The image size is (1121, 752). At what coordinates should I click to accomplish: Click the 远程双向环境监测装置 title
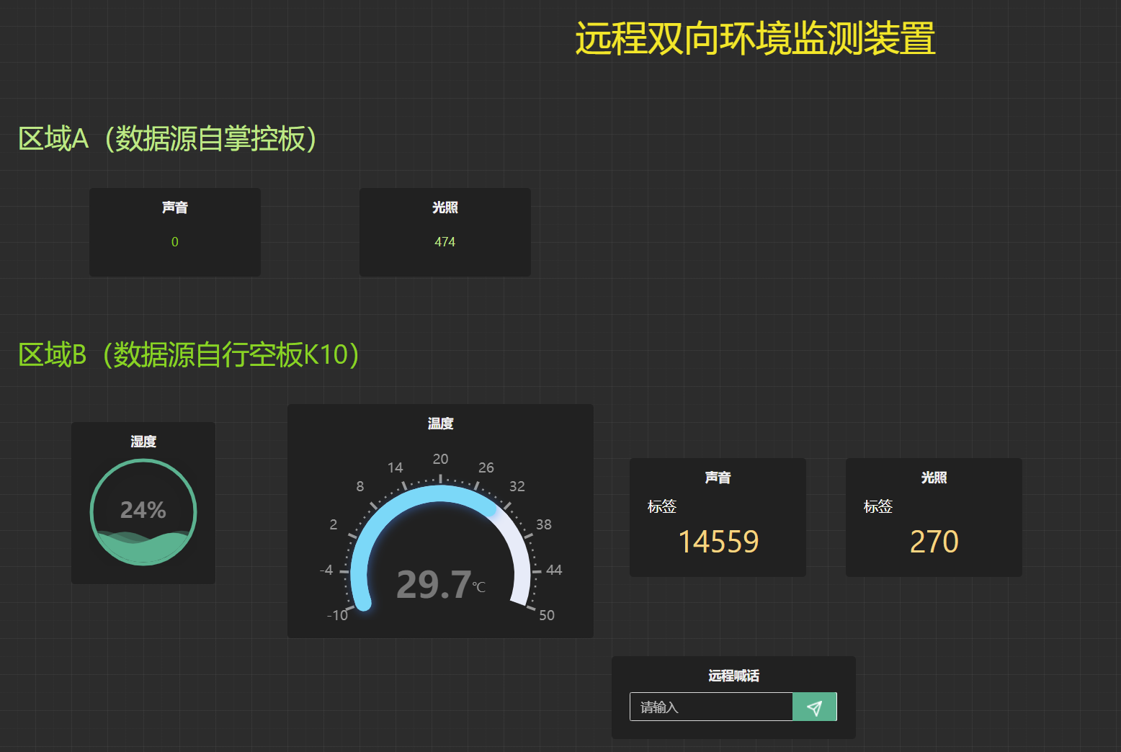click(x=755, y=39)
